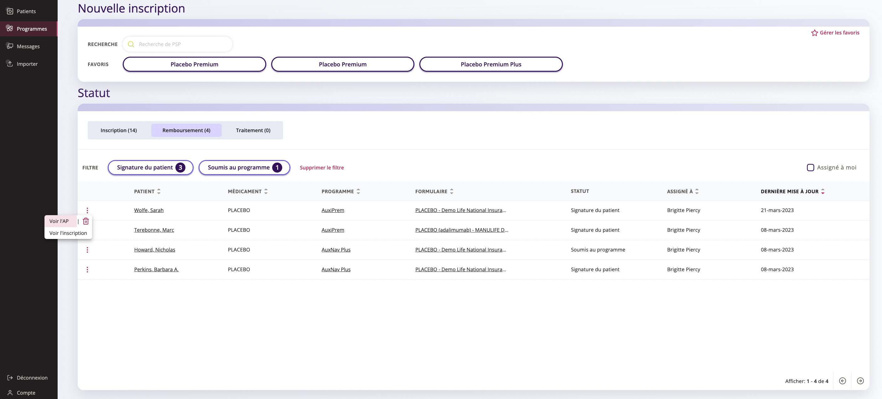Sort by Dernière mise à jour column
The image size is (882, 399).
823,191
